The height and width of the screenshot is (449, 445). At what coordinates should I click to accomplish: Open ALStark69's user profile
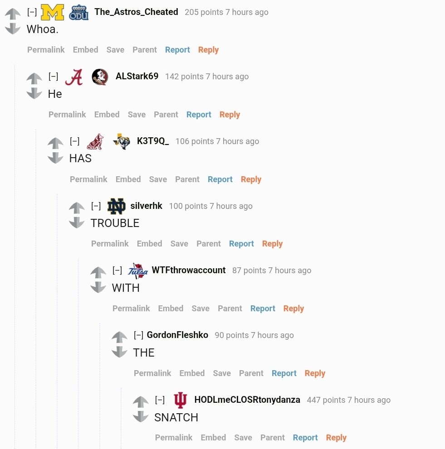pos(137,77)
